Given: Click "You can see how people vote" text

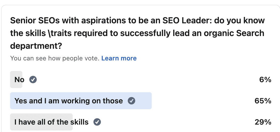Looking at the screenshot, I should [55, 58].
